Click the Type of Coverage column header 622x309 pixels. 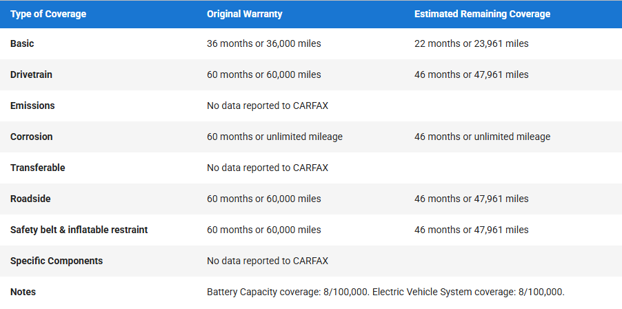tap(48, 14)
